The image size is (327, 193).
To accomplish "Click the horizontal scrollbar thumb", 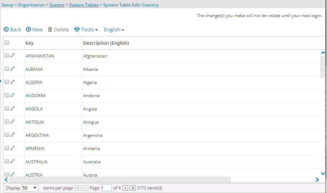I will tap(120, 180).
